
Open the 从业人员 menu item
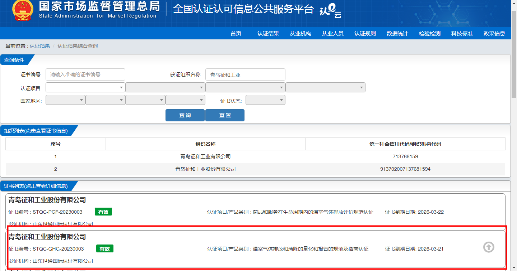tap(333, 34)
